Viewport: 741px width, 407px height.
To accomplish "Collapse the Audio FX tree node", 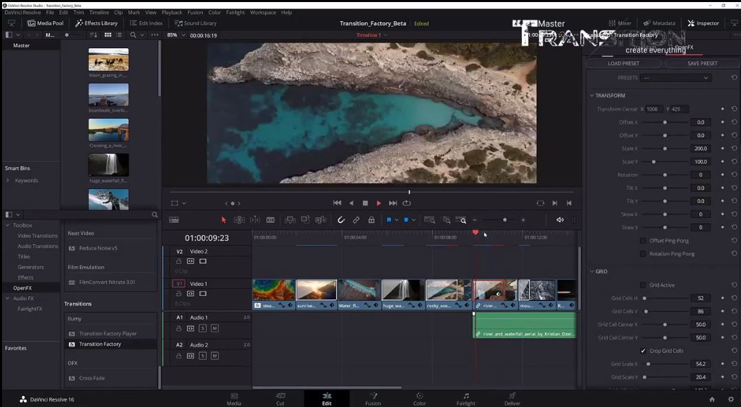I will click(8, 298).
